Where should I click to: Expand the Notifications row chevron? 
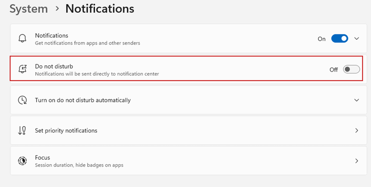[x=357, y=38]
